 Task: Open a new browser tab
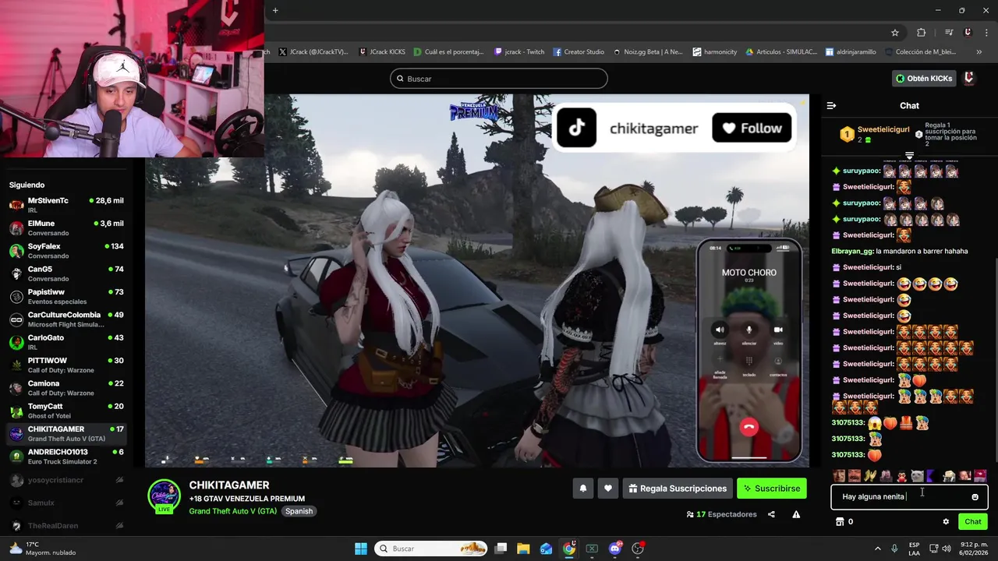(x=275, y=10)
